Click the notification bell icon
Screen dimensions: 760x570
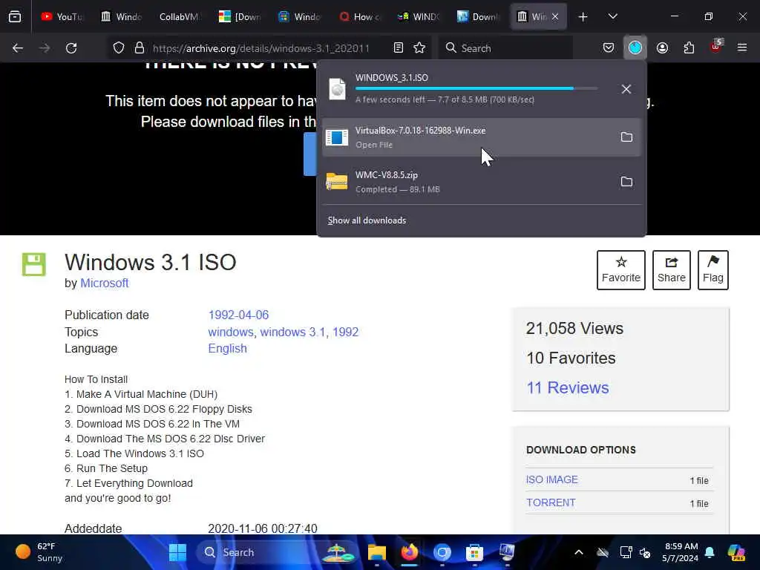[710, 552]
